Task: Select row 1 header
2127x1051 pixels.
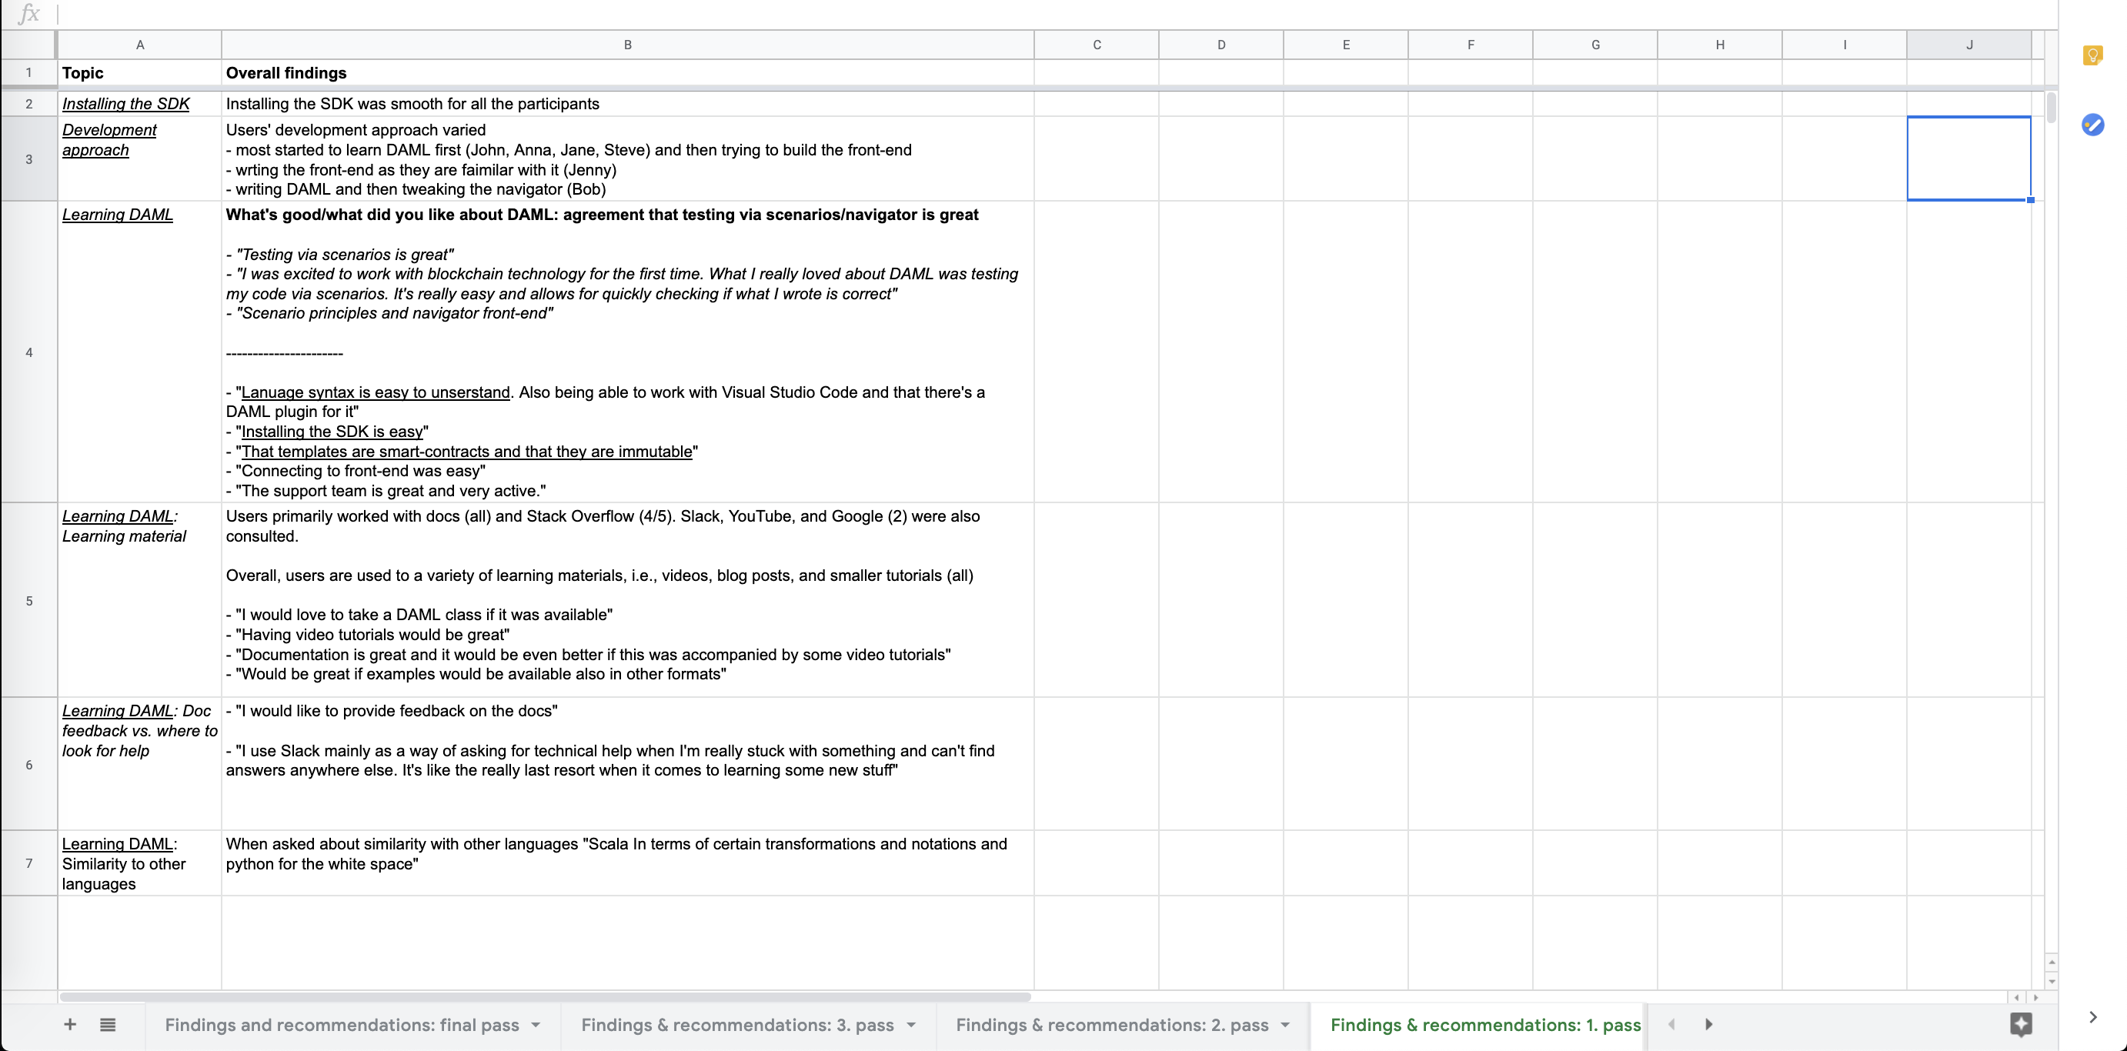Action: (x=29, y=72)
